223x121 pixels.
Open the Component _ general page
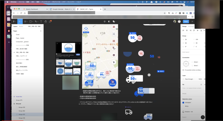coord(22,42)
